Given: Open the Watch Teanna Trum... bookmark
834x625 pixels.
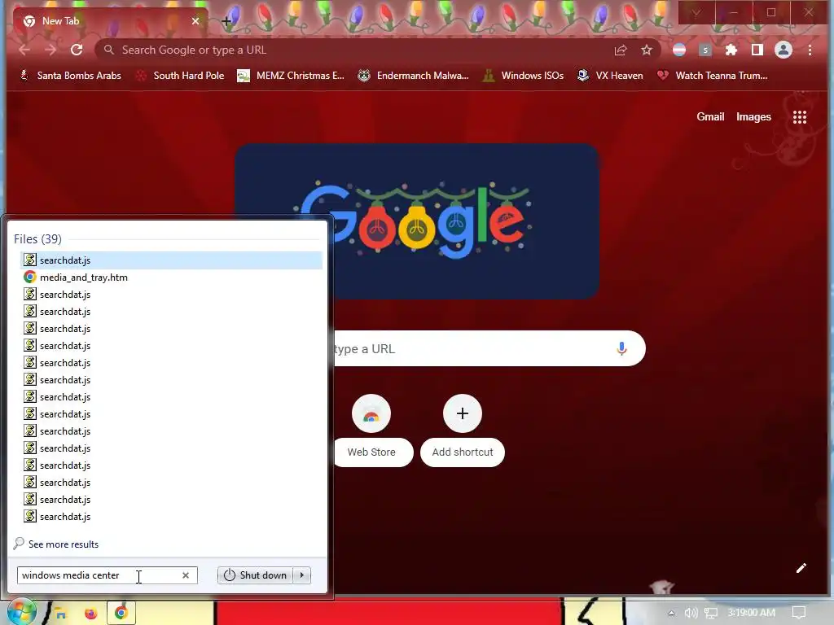Looking at the screenshot, I should 713,76.
